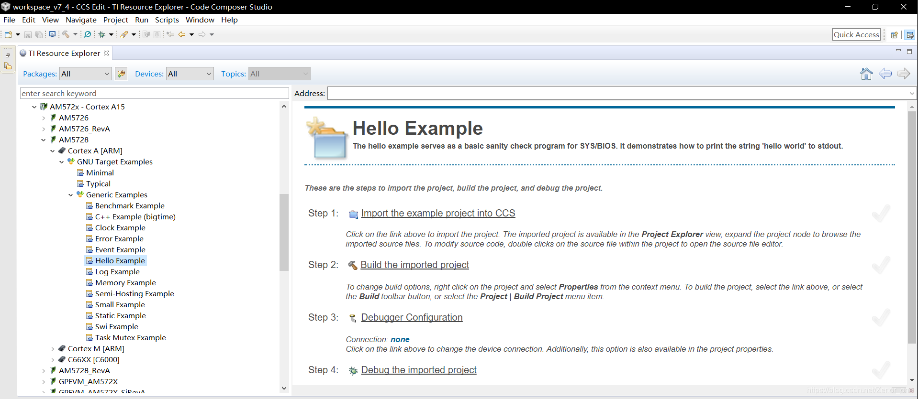The image size is (918, 399).
Task: Click the grey forward arrow in Resource Explorer
Action: [904, 74]
